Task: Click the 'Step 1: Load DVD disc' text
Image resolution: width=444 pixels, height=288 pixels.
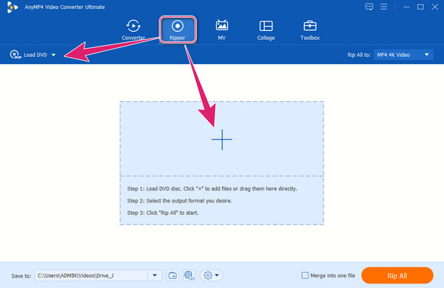Action: [212, 188]
